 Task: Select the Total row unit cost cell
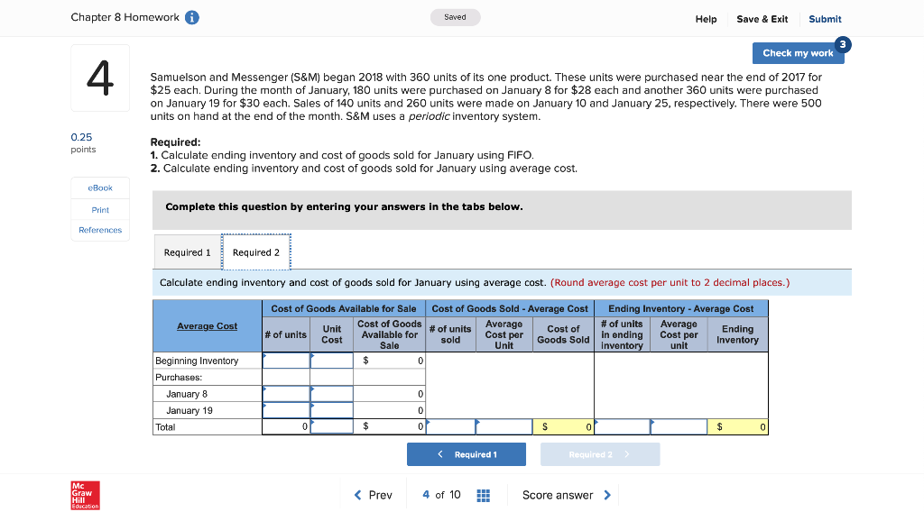coord(332,426)
